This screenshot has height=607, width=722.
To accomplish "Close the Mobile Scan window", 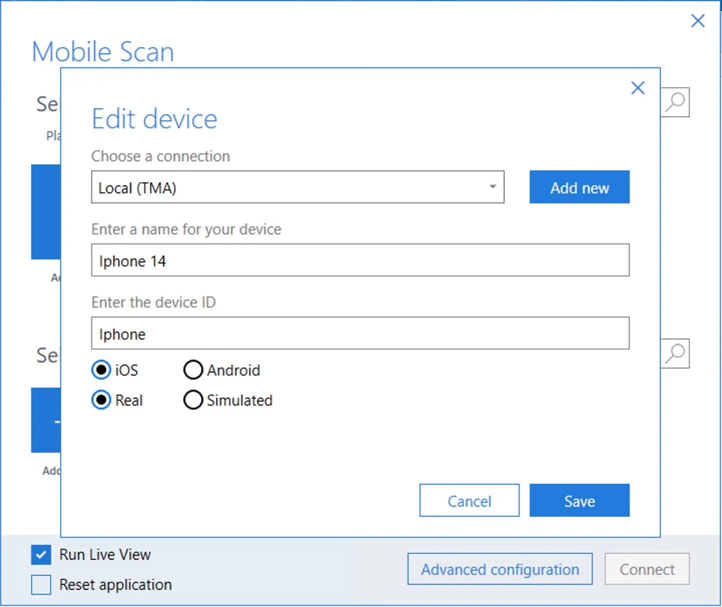I will click(697, 21).
